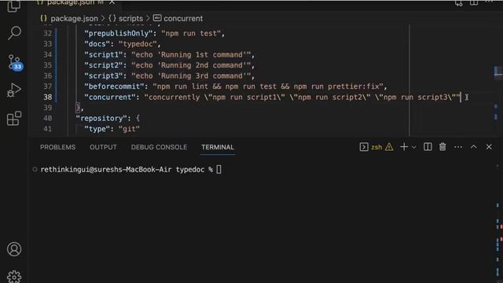Open terminal panel more actions ellipsis
503x283 pixels.
tap(458, 147)
